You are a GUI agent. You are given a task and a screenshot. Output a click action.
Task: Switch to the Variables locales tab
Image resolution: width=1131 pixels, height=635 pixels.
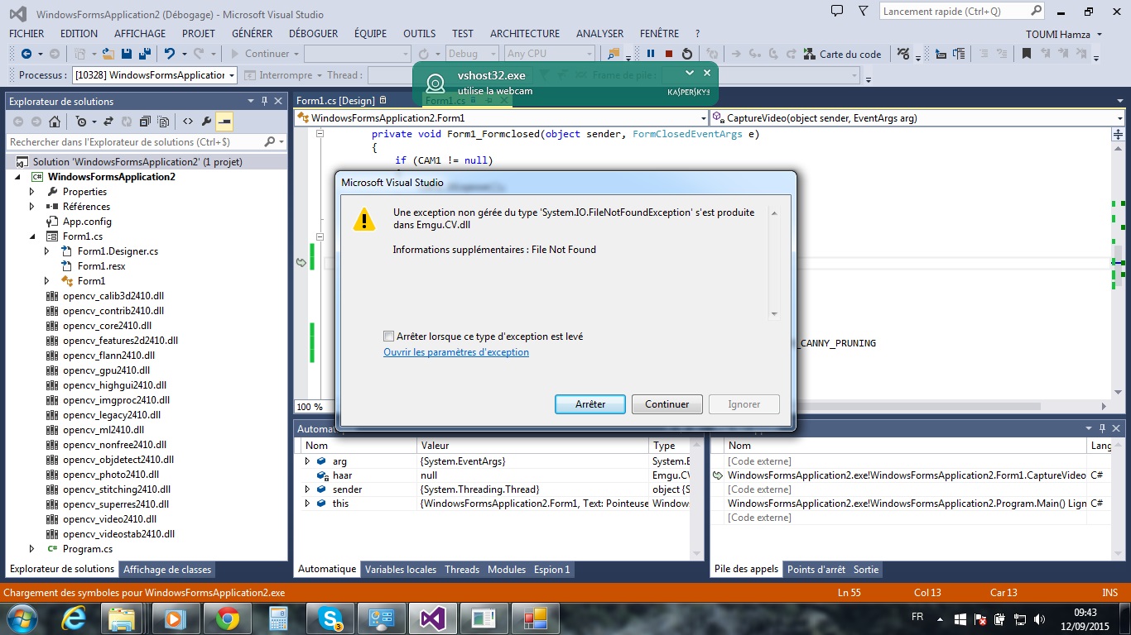[401, 569]
